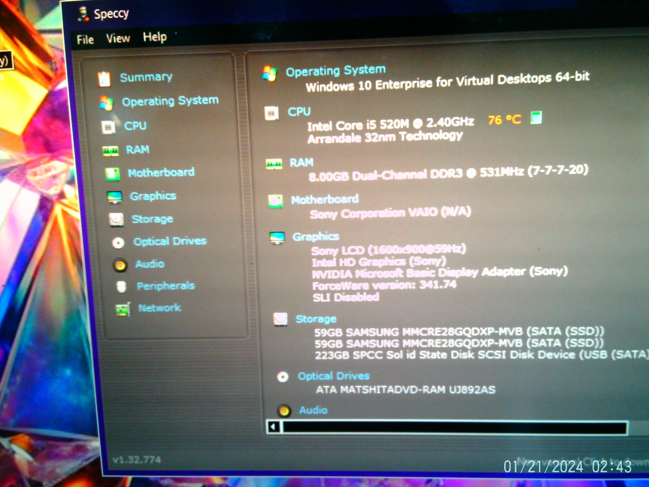Click 'ForceWare version: 341.74' text
Image resolution: width=649 pixels, height=487 pixels.
point(384,285)
